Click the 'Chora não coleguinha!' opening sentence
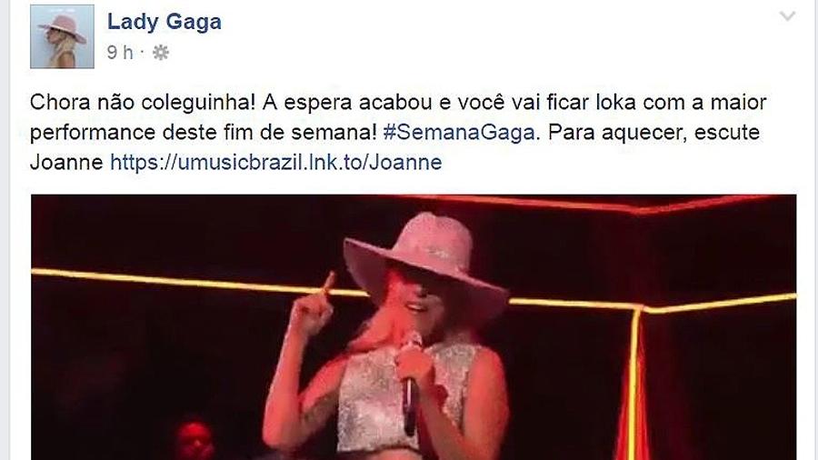The image size is (818, 460). coord(143,102)
